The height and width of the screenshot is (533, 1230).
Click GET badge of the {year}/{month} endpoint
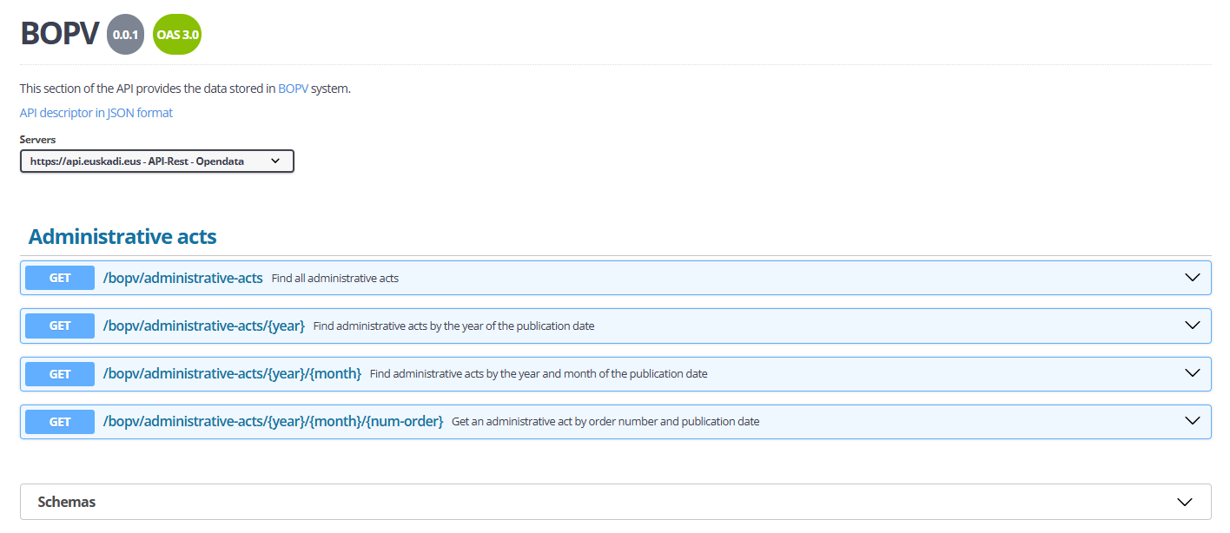pyautogui.click(x=60, y=373)
